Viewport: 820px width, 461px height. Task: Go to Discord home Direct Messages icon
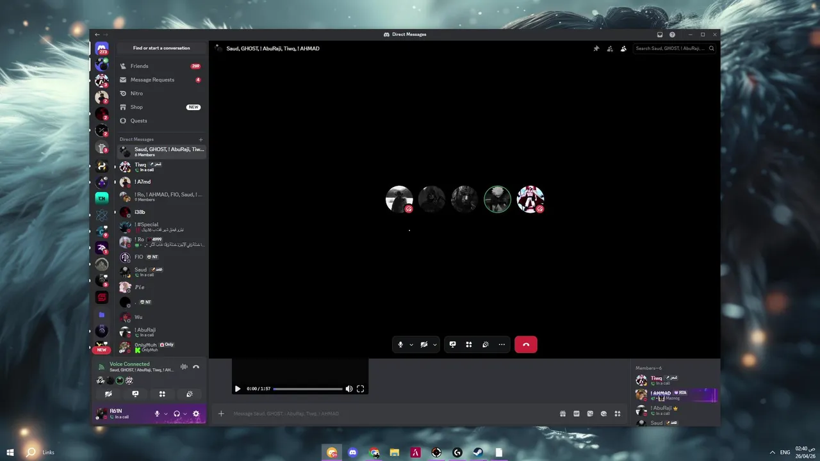(x=101, y=49)
